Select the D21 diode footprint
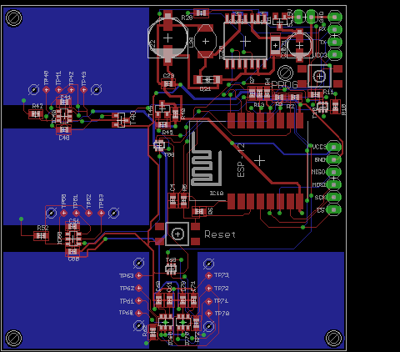400x352 pixels. coord(207,80)
